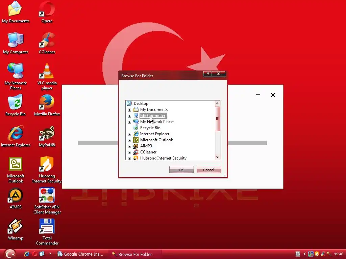The image size is (346, 259).
Task: Close the Browse For Folder dialog
Action: coord(219,74)
